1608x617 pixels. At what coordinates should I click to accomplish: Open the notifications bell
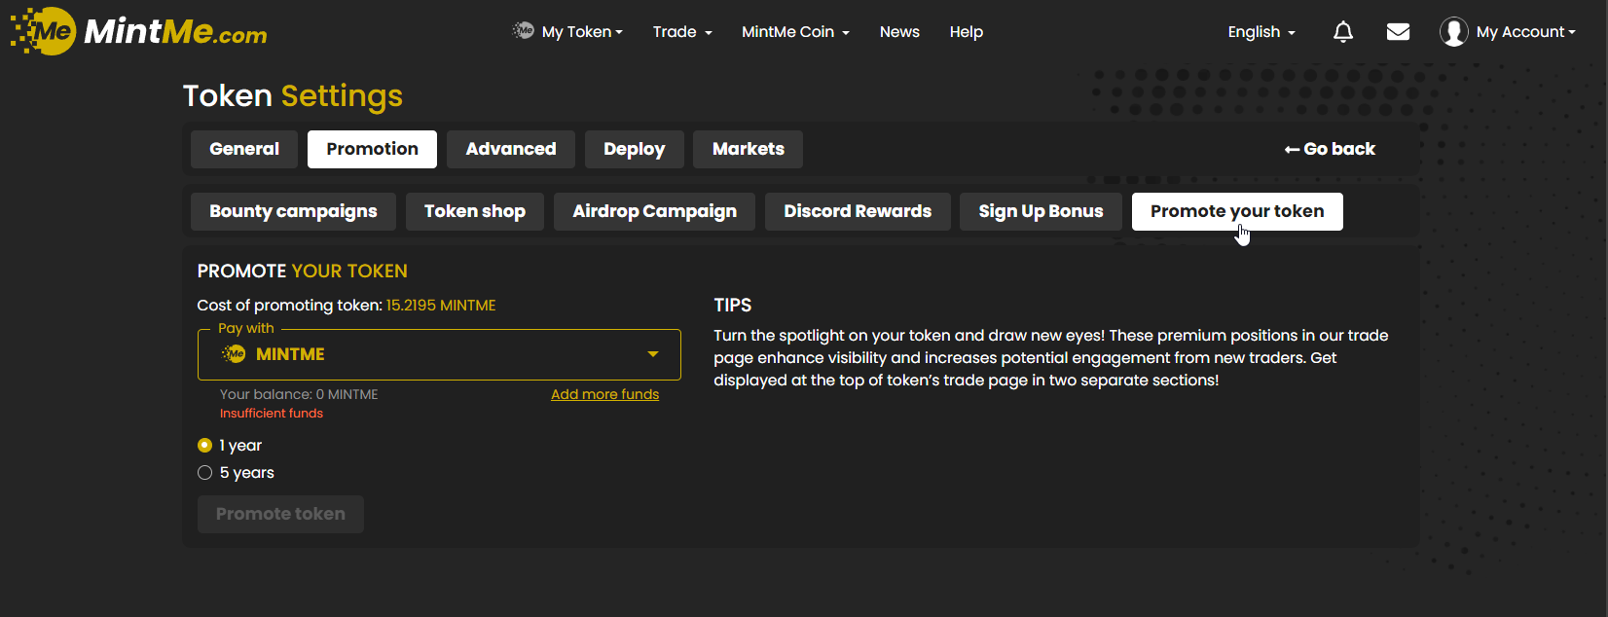click(x=1343, y=32)
